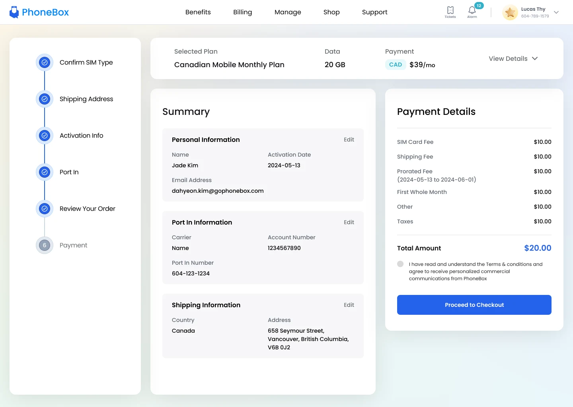Click the Lucas Thy username
Image resolution: width=573 pixels, height=407 pixels.
coord(533,9)
